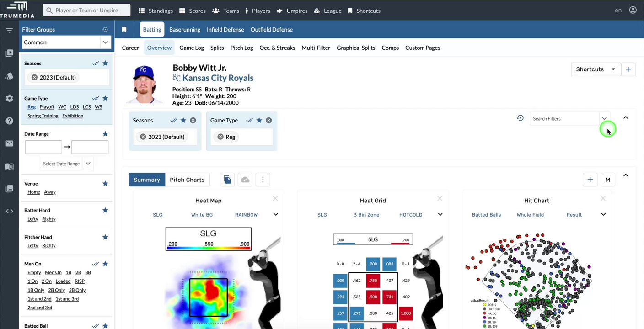
Task: Click the TruMedia logo
Action: coord(17,10)
